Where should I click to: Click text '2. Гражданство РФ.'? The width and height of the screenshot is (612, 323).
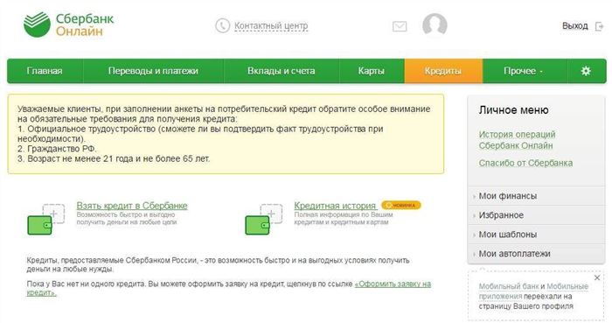coord(57,149)
